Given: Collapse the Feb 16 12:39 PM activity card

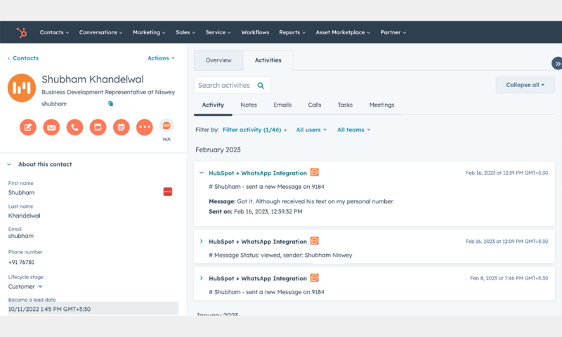Looking at the screenshot, I should point(202,173).
